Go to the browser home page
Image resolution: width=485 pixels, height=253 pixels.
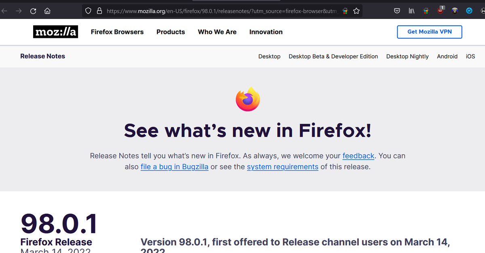coord(47,11)
